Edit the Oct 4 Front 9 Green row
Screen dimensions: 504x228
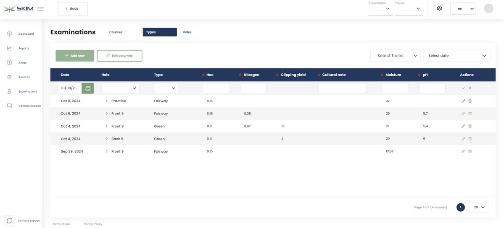coord(463,126)
